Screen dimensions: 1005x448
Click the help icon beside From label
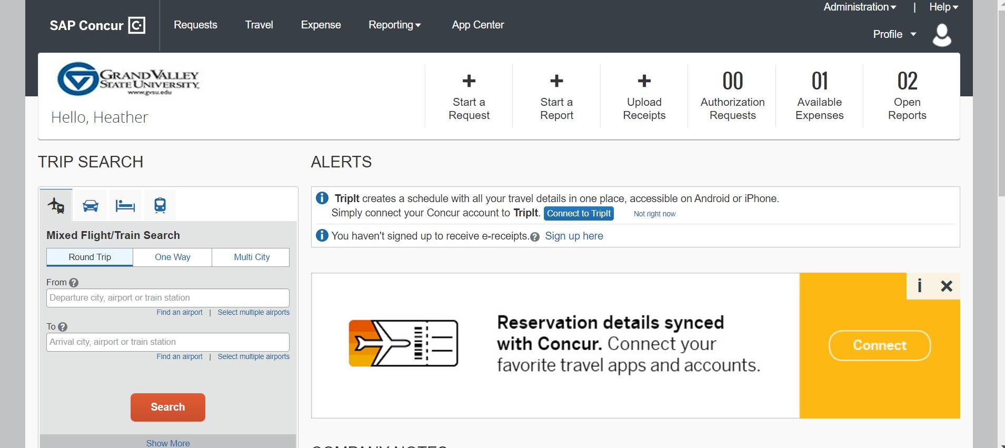(74, 283)
